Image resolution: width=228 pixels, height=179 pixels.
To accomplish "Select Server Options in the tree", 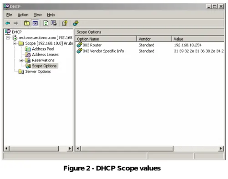I will (x=38, y=72).
